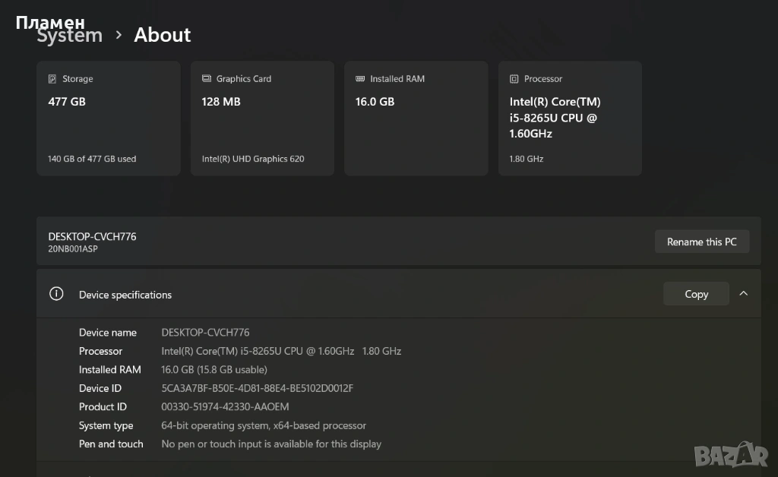778x477 pixels.
Task: Click the info icon beside Device specifications
Action: click(56, 294)
